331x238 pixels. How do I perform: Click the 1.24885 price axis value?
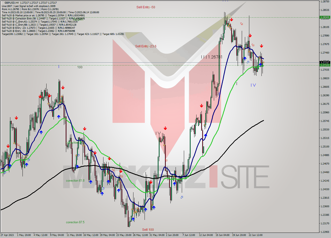325,155
